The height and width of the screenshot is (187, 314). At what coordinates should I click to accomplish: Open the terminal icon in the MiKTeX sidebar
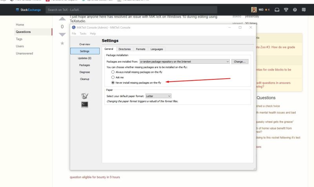(85, 104)
